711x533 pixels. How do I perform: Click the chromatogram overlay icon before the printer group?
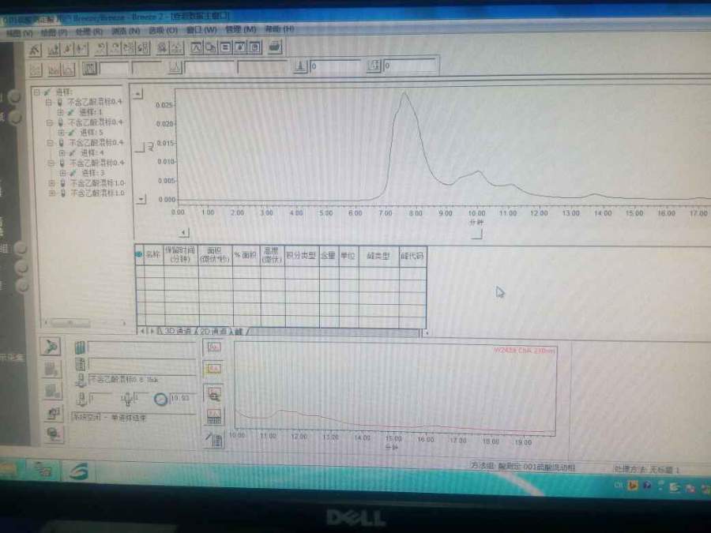(197, 47)
